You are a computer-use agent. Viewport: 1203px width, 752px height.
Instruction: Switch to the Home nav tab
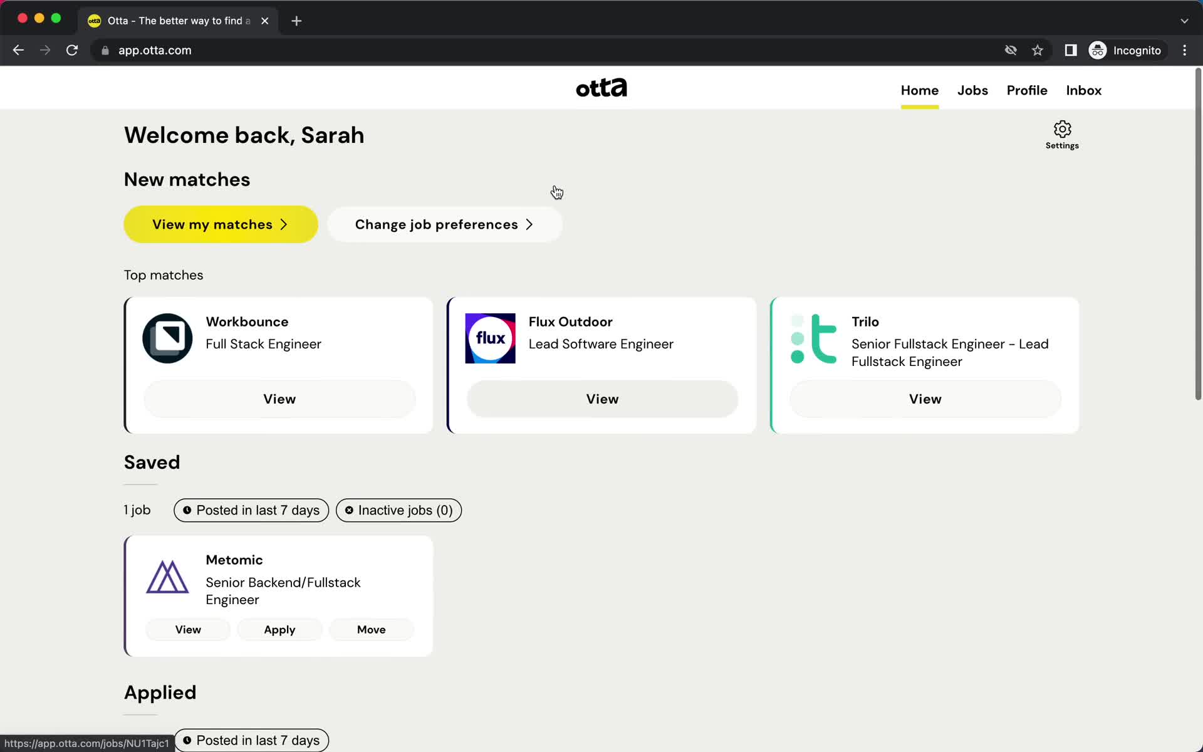[x=919, y=90]
